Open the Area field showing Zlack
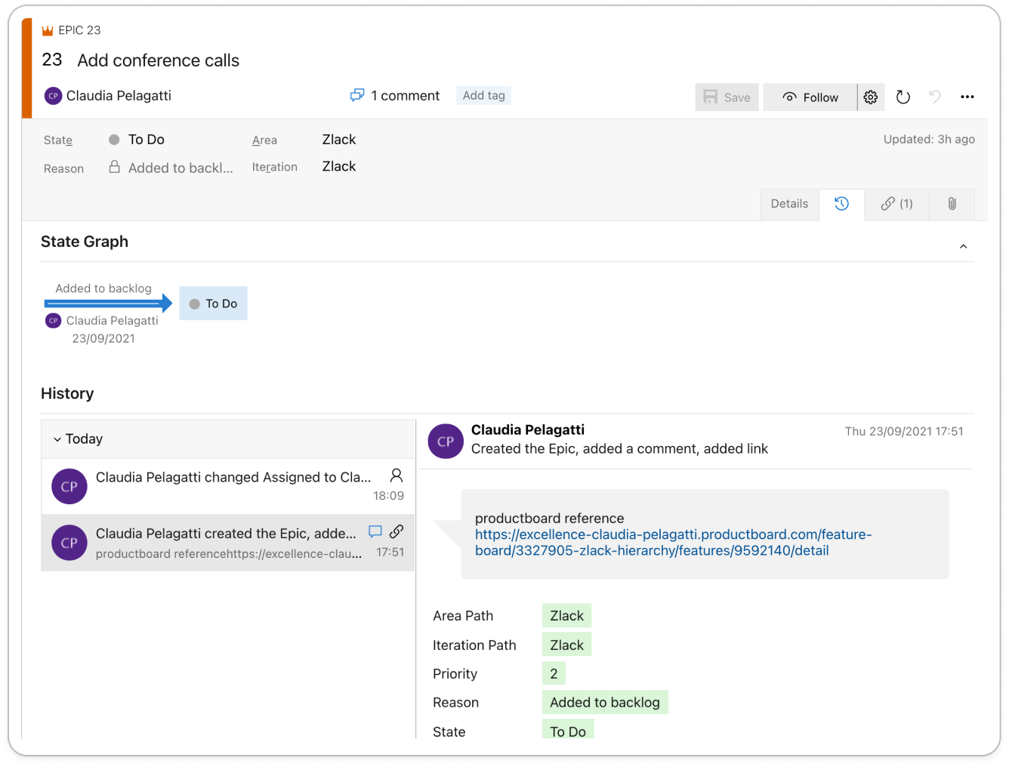This screenshot has height=767, width=1009. click(x=339, y=140)
